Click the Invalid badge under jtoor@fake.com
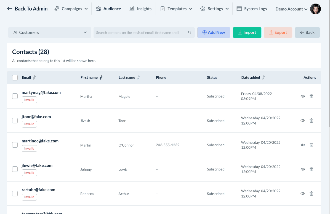The image size is (330, 214). tap(29, 124)
